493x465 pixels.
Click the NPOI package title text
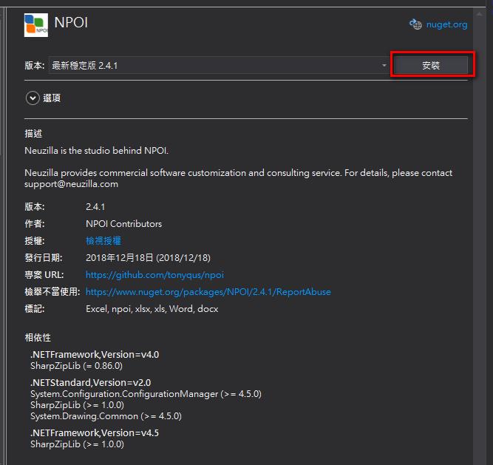coord(71,23)
